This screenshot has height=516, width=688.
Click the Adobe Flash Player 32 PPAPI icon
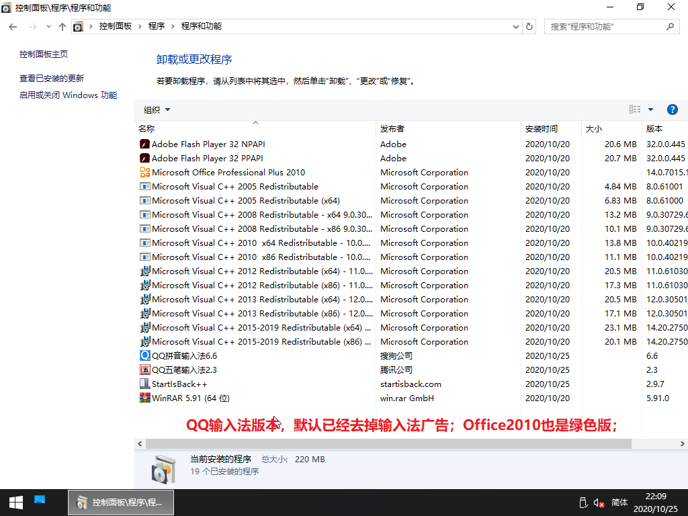[144, 158]
